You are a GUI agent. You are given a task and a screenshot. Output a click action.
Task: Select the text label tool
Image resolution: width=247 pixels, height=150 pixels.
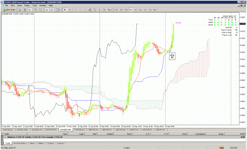[x=104, y=10]
